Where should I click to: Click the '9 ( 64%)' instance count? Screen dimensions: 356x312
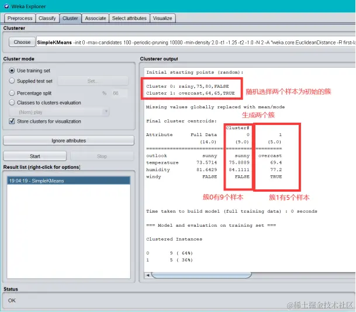[181, 253]
